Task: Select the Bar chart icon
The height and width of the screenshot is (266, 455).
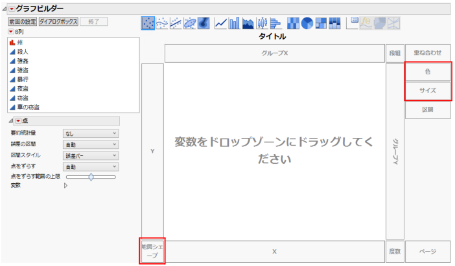Action: 235,23
